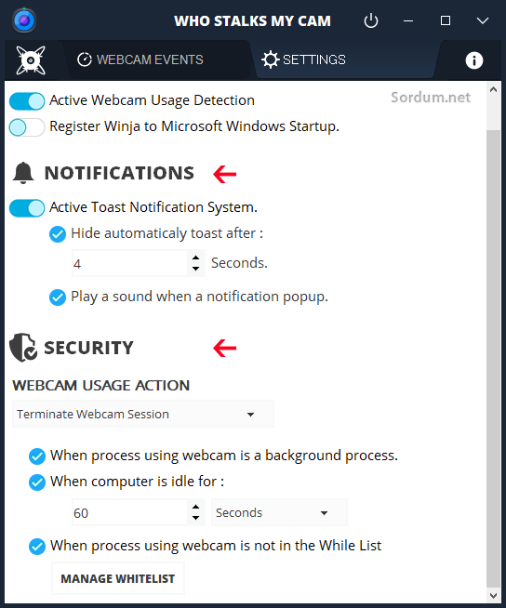Open the Webcam Usage Action dropdown
Viewport: 506px width, 608px height.
pos(143,414)
